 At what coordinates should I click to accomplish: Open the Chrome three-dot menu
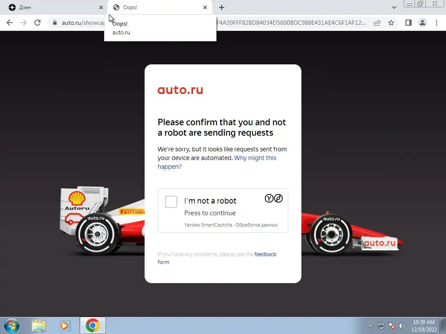(x=436, y=23)
